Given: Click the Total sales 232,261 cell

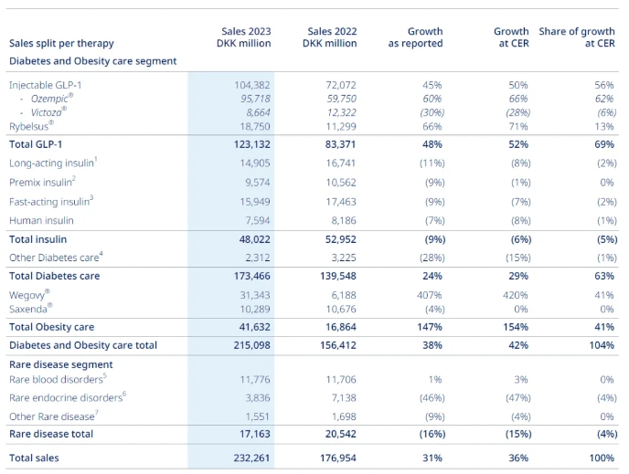Looking at the screenshot, I should click(x=252, y=458).
